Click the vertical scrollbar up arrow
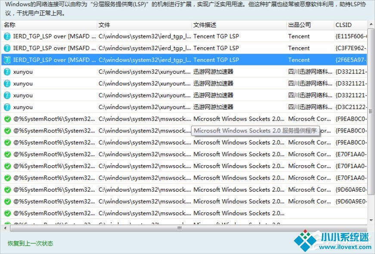Image resolution: width=375 pixels, height=254 pixels. [371, 24]
